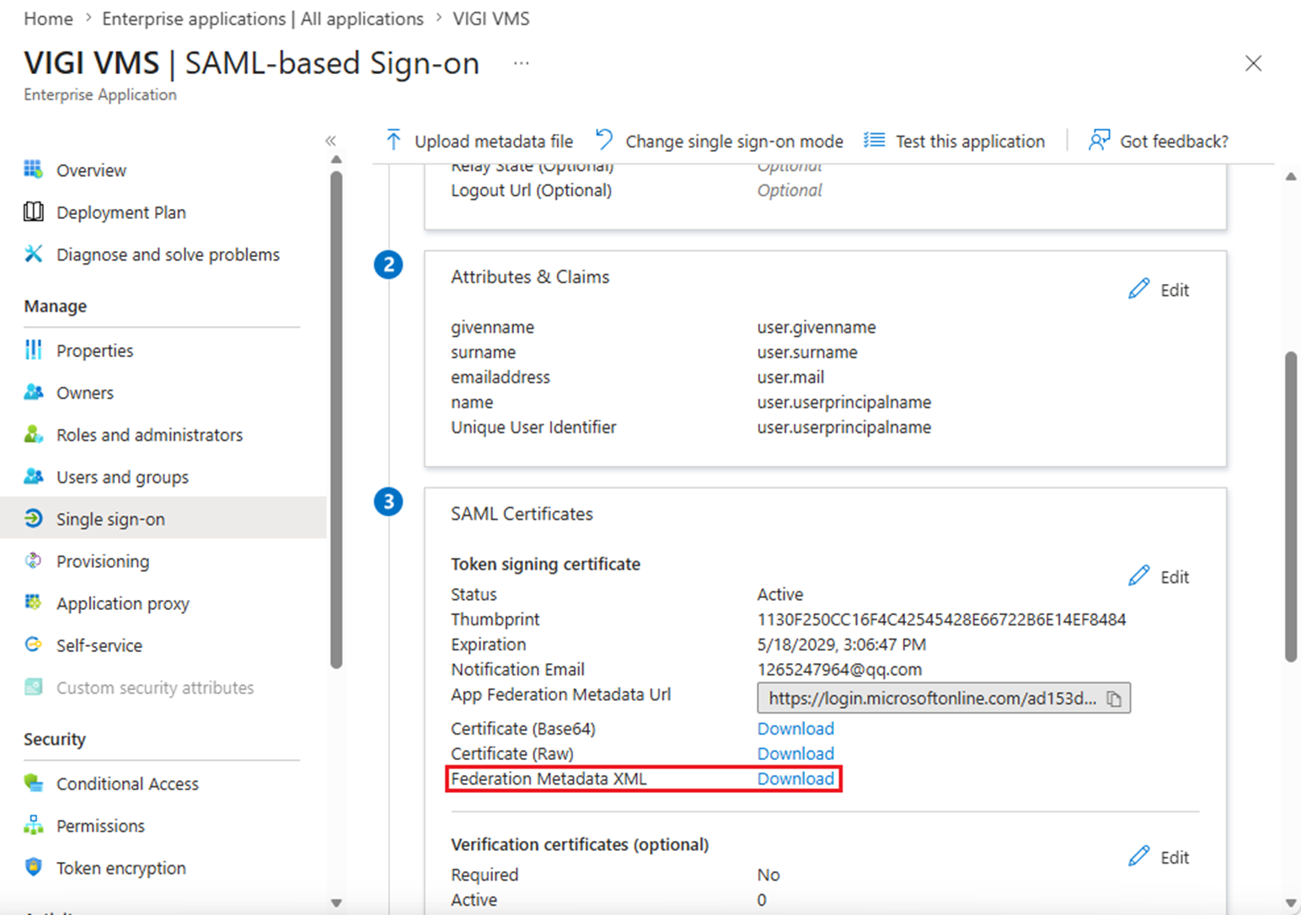Viewport: 1301px width, 915px height.
Task: Click the Single sign-on arrow icon
Action: (x=34, y=518)
